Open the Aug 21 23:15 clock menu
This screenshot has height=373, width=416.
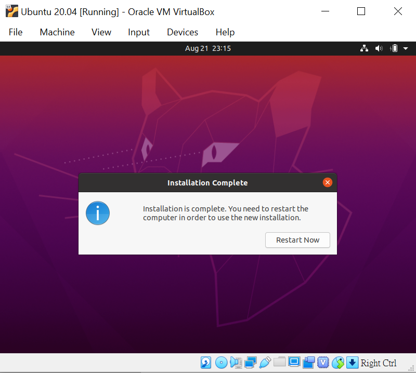[208, 48]
